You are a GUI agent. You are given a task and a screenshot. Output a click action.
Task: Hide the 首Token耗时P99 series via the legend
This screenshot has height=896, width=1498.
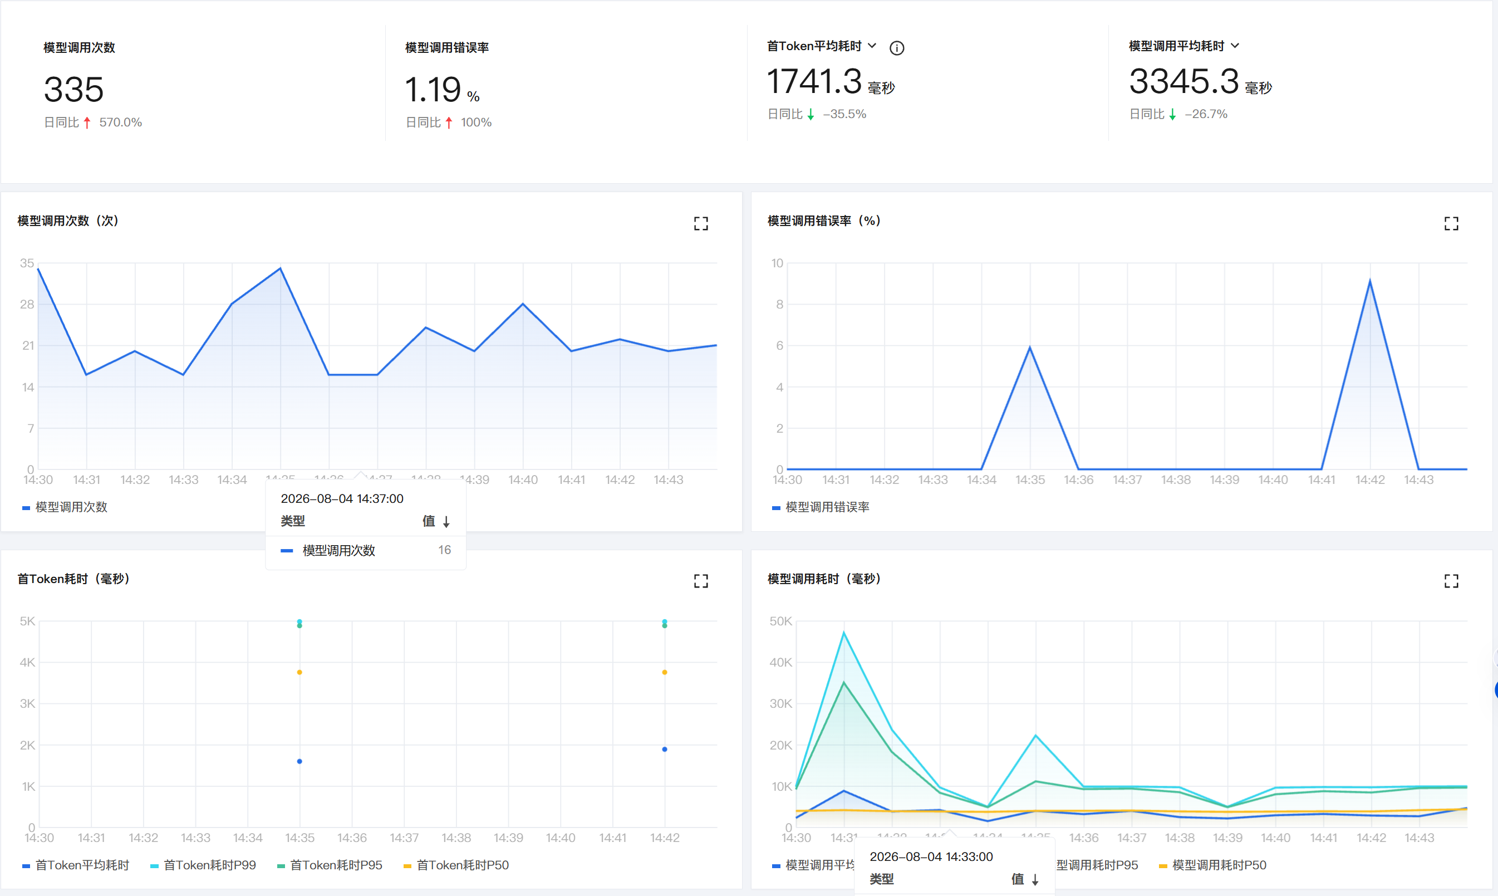pyautogui.click(x=203, y=865)
